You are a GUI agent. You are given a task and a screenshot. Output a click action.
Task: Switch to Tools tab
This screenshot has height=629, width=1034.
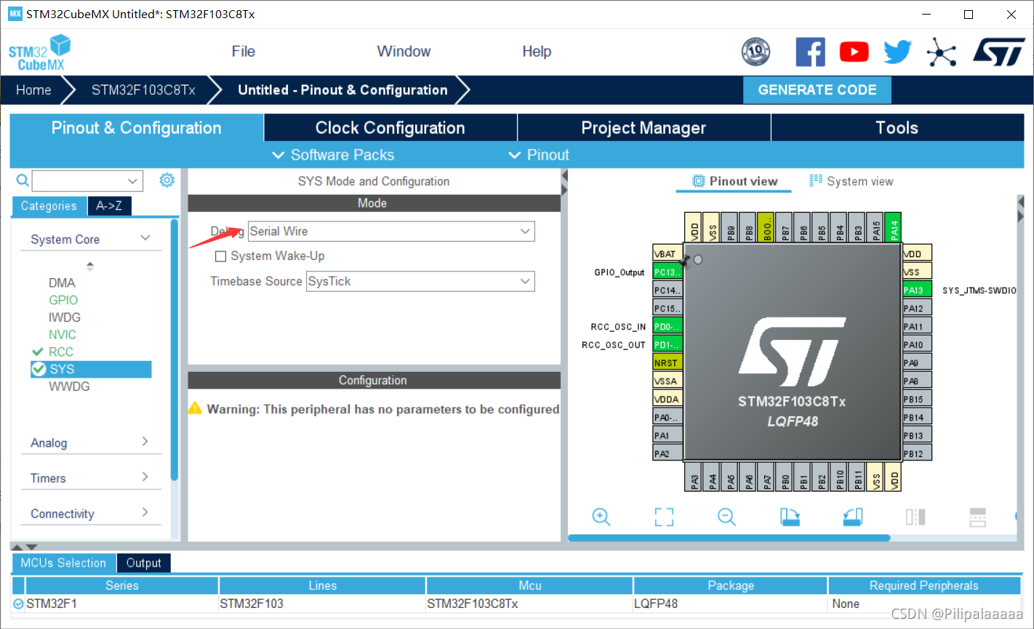(897, 128)
